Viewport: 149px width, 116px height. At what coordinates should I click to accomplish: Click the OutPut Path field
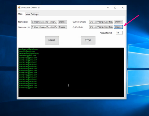pyautogui.click(x=101, y=27)
